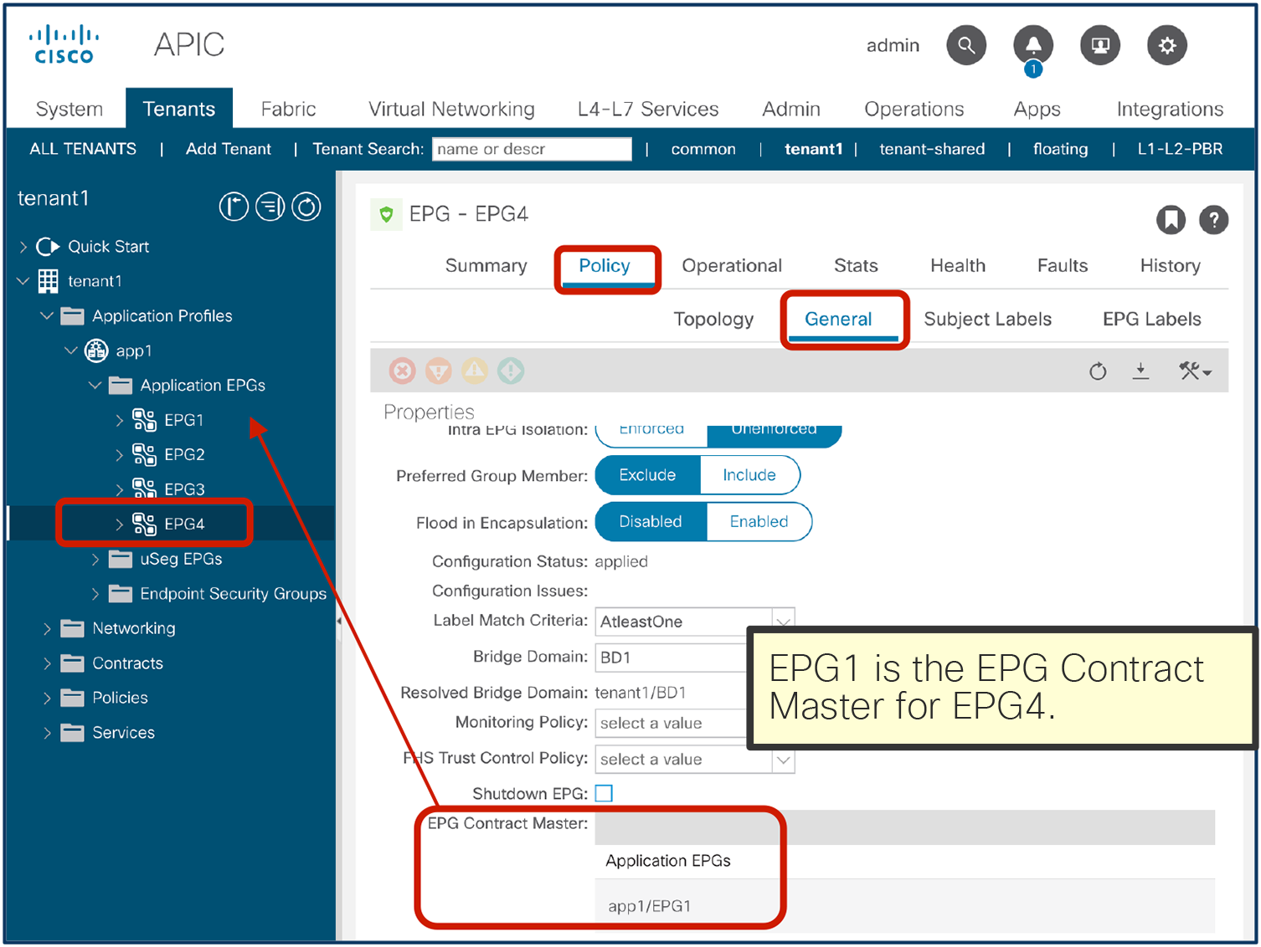Click the first tenant1 navigation circle icon

coord(234,207)
